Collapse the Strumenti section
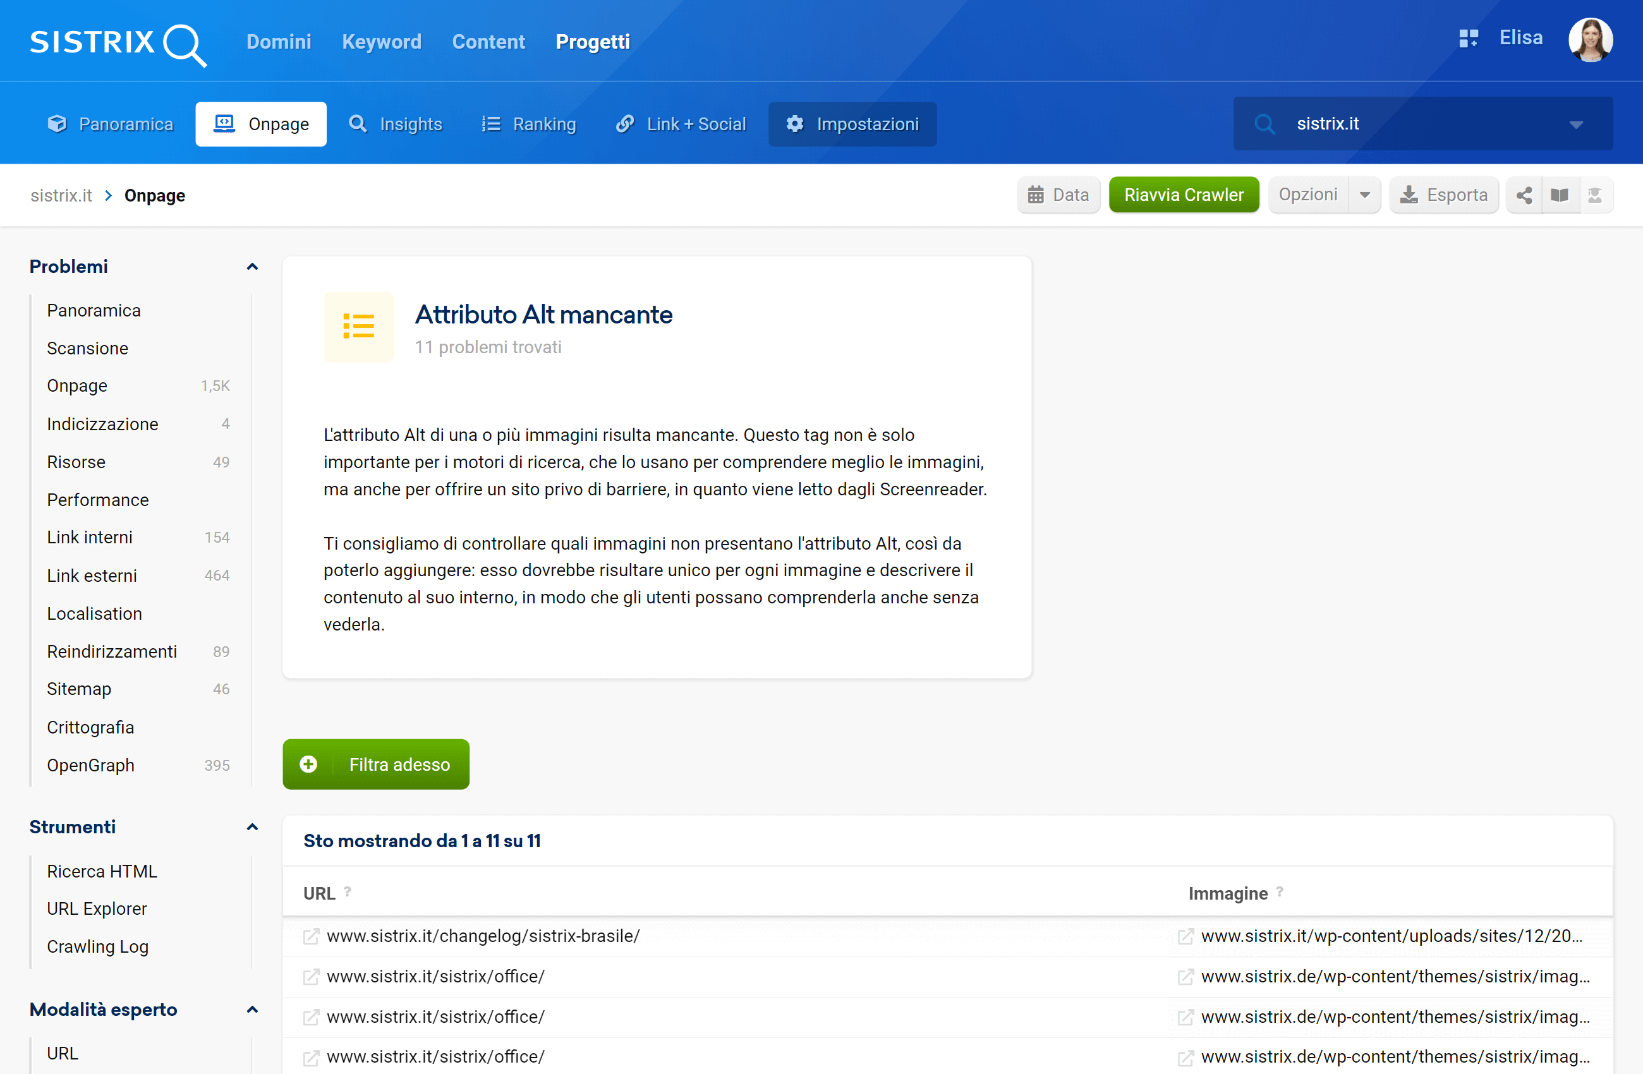The height and width of the screenshot is (1074, 1643). coord(252,828)
